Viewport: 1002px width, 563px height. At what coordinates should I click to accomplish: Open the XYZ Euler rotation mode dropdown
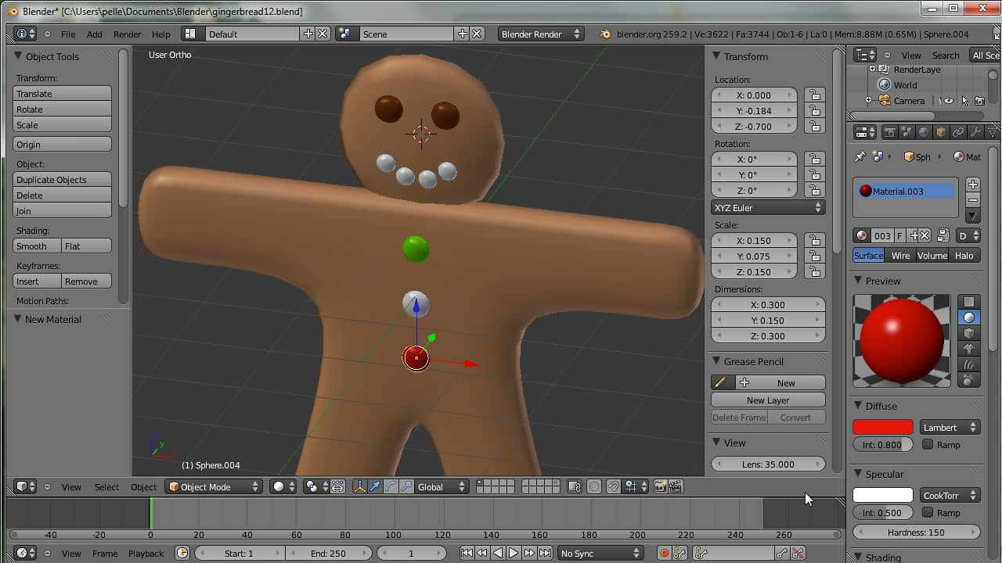767,208
